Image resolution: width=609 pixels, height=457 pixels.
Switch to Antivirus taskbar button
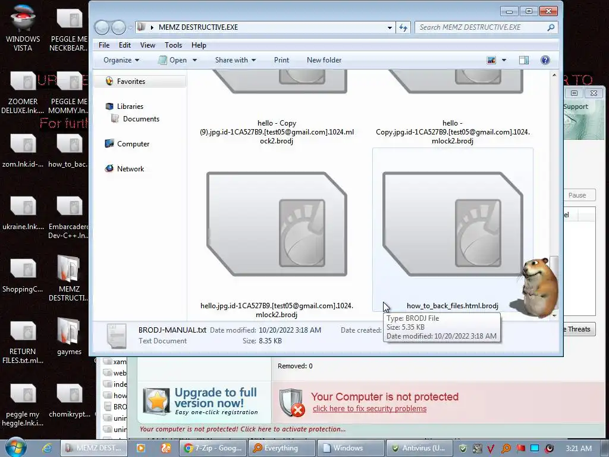tap(419, 448)
